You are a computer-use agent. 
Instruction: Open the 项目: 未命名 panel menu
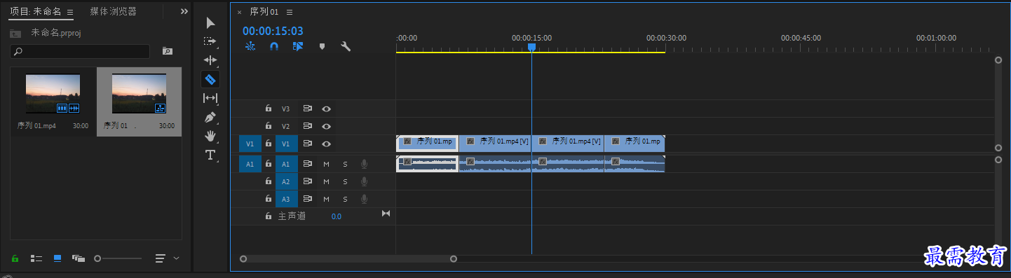click(x=70, y=12)
